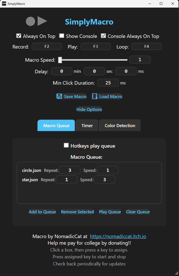Viewport: 179px width, 276px height.
Task: Open the Color Detection tab
Action: click(120, 126)
